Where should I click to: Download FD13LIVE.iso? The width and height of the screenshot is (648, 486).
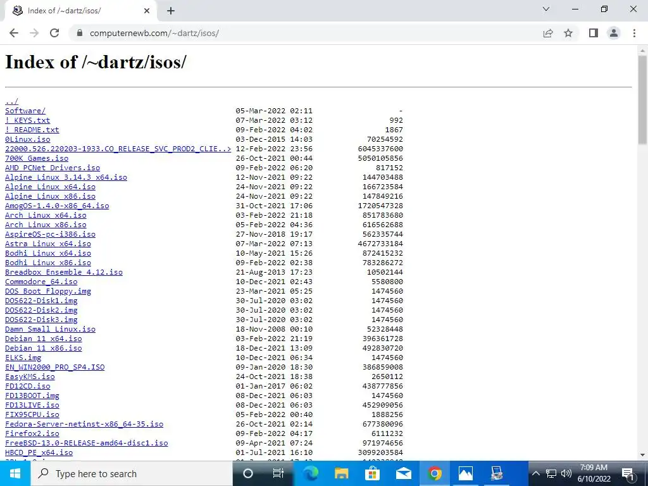[x=32, y=406]
